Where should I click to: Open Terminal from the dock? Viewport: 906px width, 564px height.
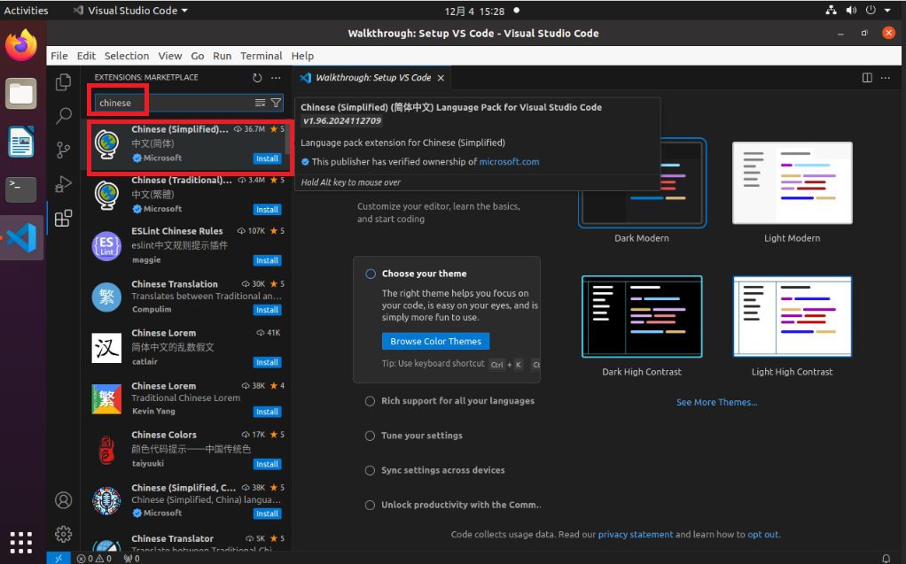[21, 189]
